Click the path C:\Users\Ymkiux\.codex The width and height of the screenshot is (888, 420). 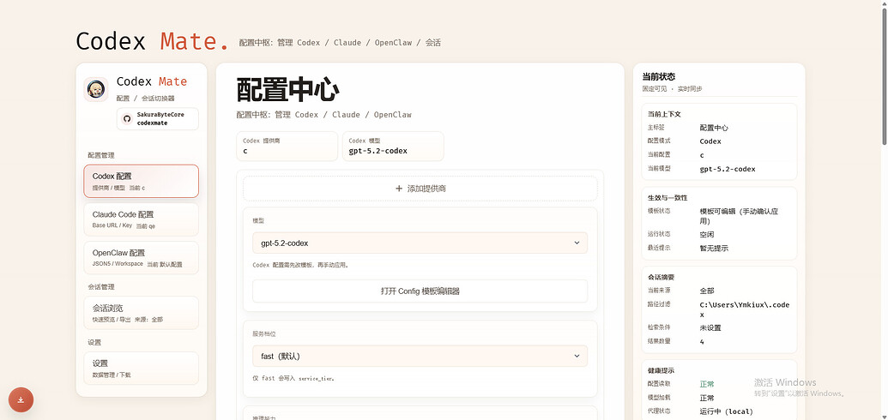[x=744, y=309]
